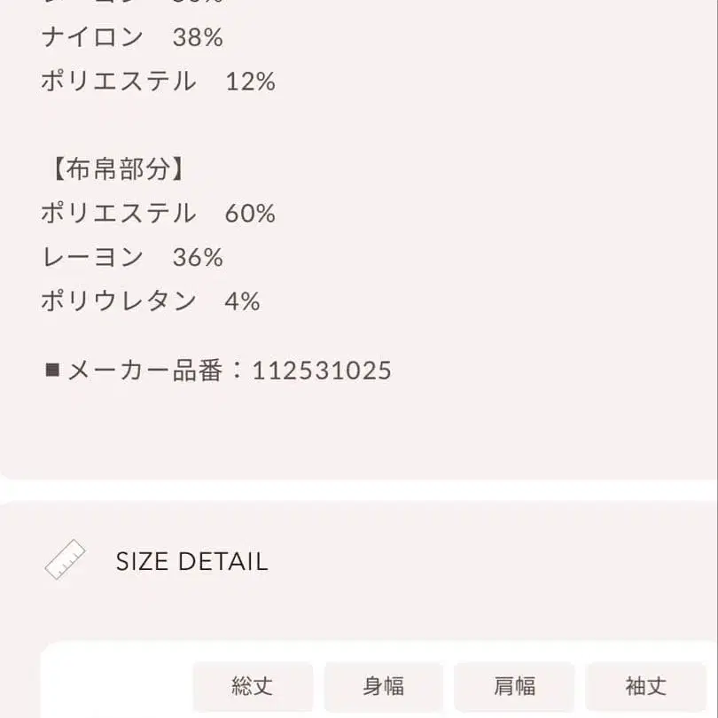Click the icon left of the size chart title
The height and width of the screenshot is (718, 718).
click(63, 558)
